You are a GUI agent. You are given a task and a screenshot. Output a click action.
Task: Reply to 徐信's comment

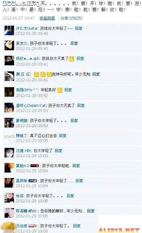(70, 196)
